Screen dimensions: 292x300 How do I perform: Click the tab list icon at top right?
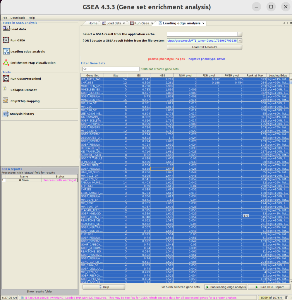click(x=291, y=23)
